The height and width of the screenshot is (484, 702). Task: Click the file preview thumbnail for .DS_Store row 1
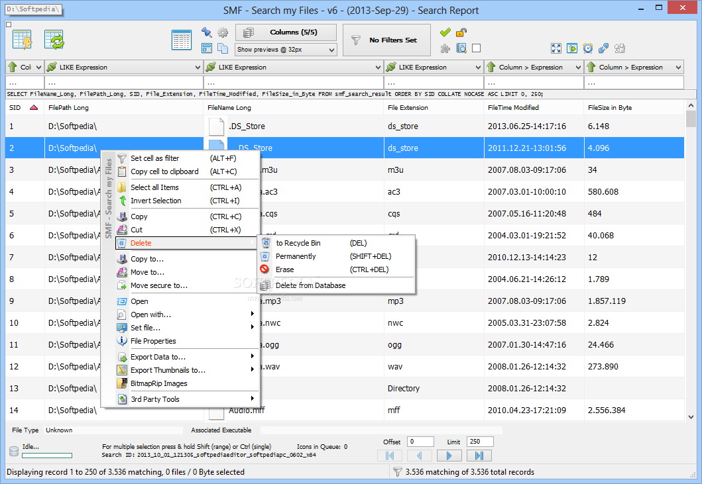[x=216, y=126]
